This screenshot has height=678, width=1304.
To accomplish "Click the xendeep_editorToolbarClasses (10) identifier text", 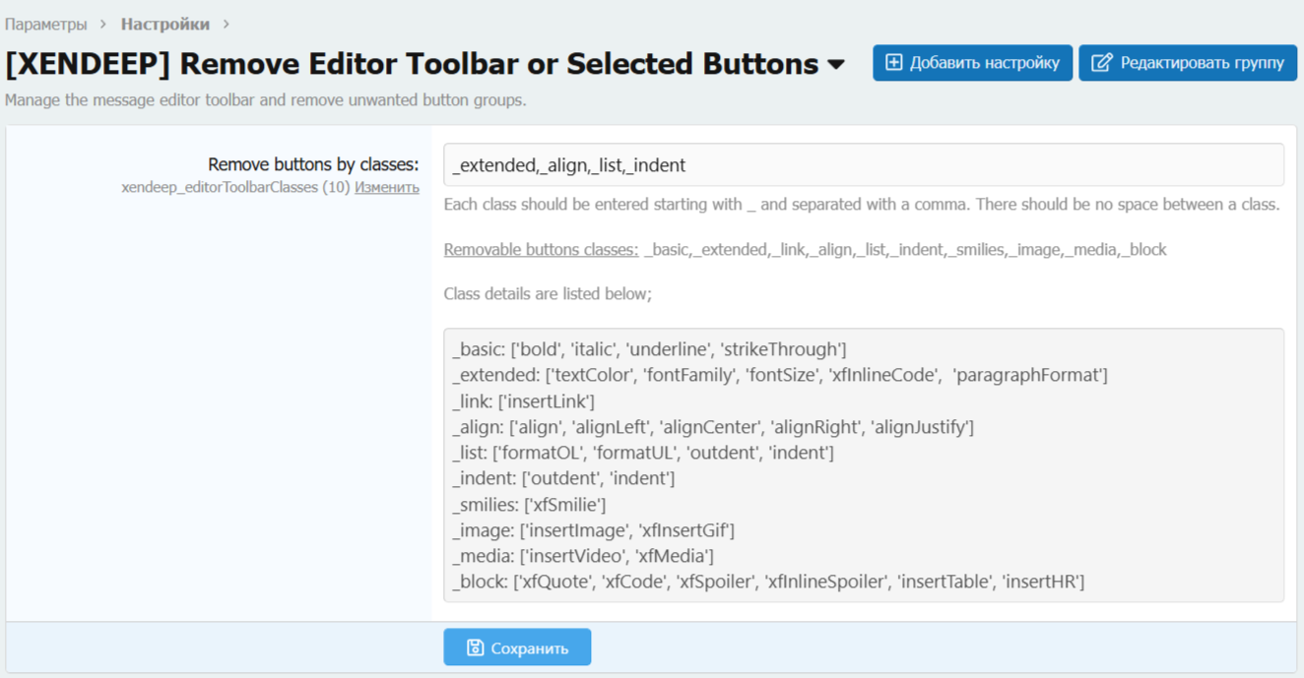I will (x=235, y=187).
